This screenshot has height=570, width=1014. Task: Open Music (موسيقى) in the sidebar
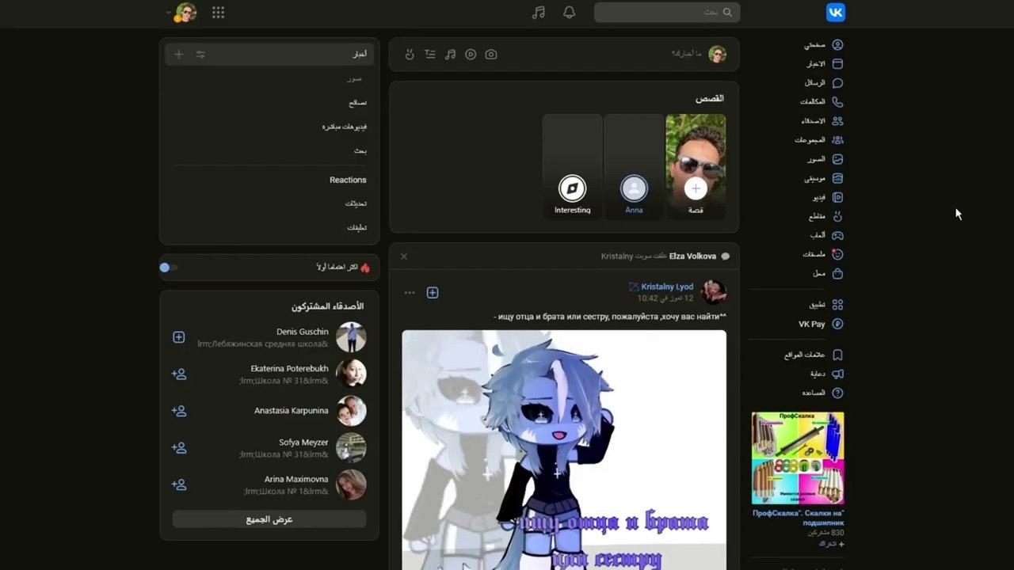click(x=823, y=178)
